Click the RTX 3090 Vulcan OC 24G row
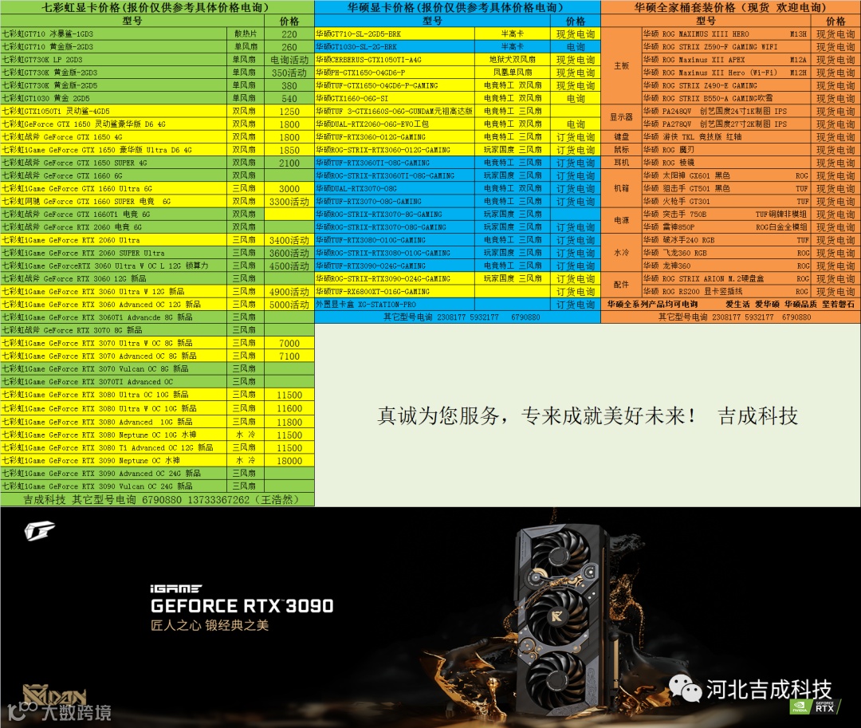 [157, 486]
